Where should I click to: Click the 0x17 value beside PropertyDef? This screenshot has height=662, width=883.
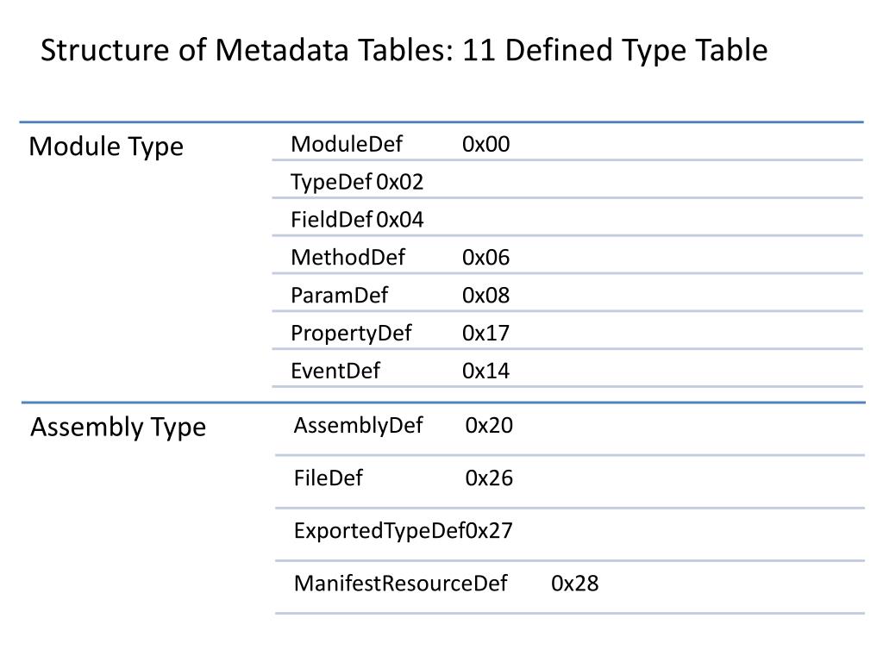pyautogui.click(x=485, y=334)
